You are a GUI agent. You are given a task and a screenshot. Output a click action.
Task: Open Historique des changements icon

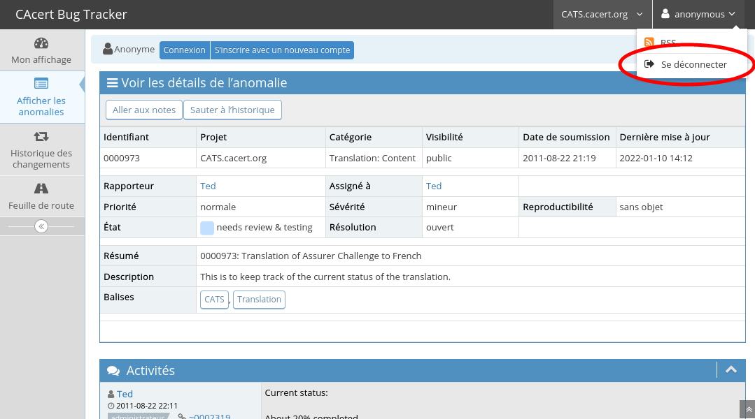coord(41,137)
